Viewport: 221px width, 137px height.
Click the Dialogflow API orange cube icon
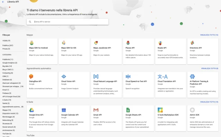(31, 76)
